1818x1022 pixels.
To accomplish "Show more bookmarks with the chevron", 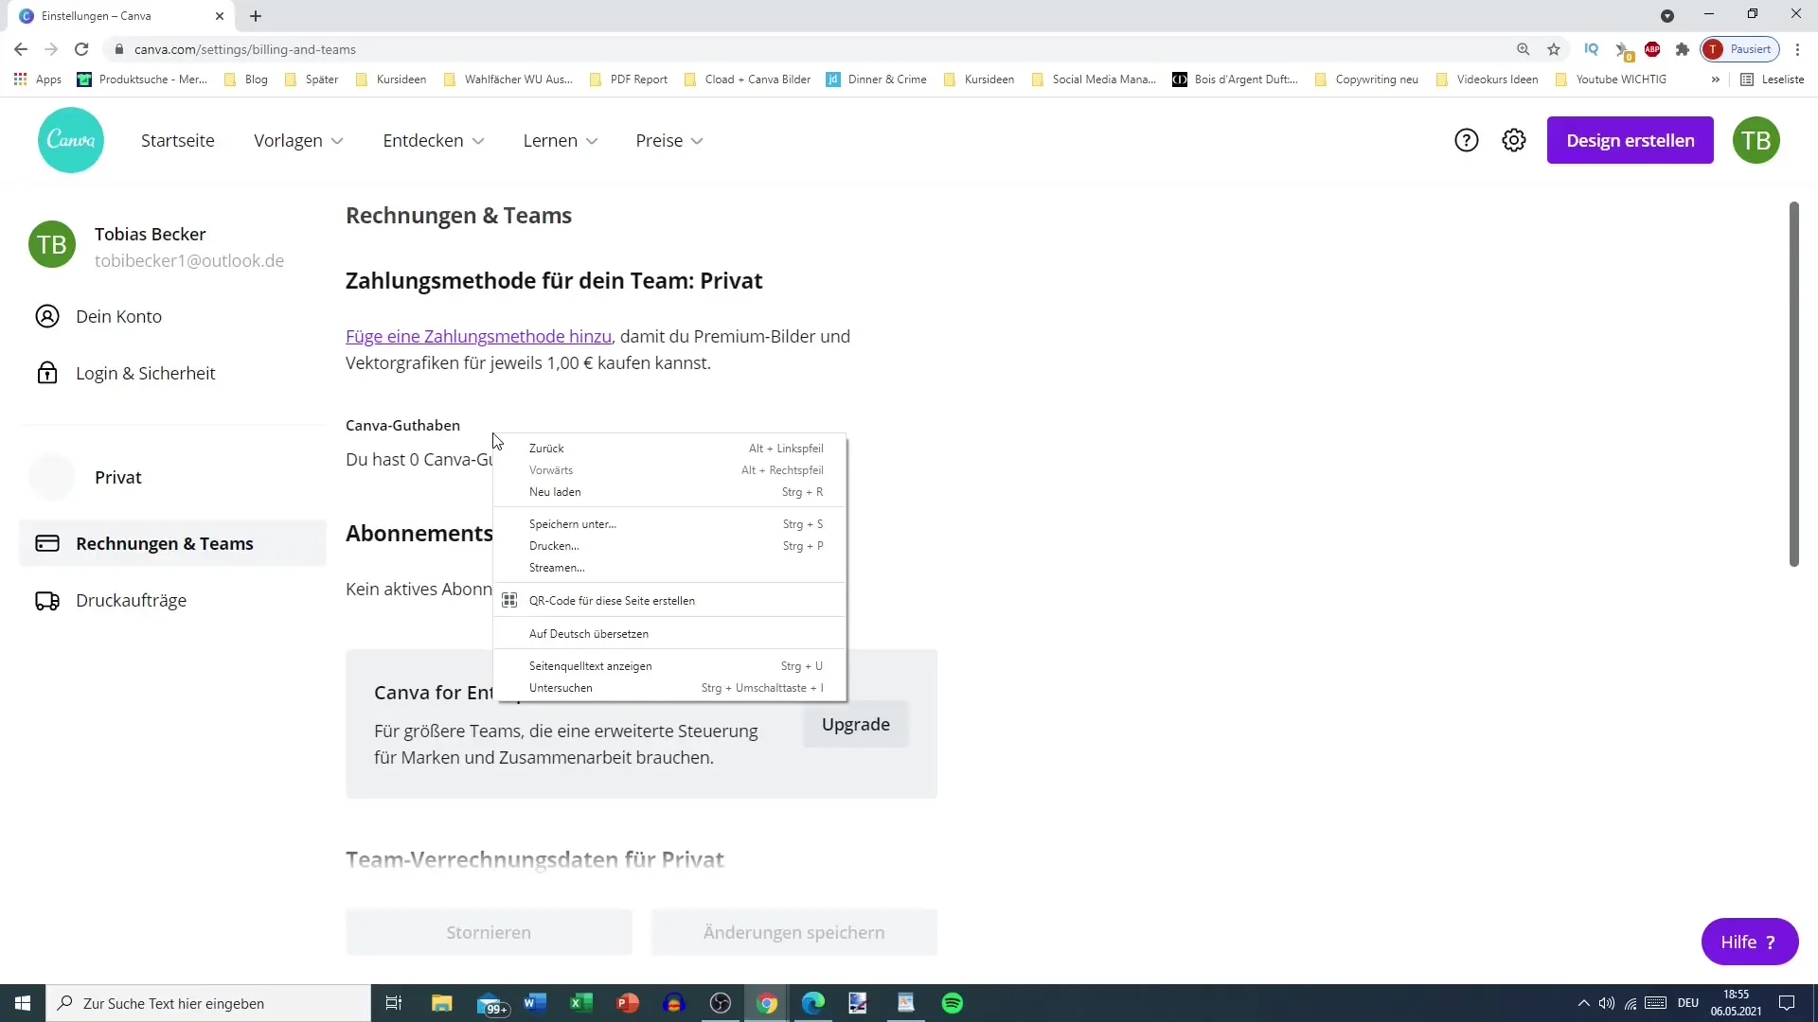I will pos(1715,79).
